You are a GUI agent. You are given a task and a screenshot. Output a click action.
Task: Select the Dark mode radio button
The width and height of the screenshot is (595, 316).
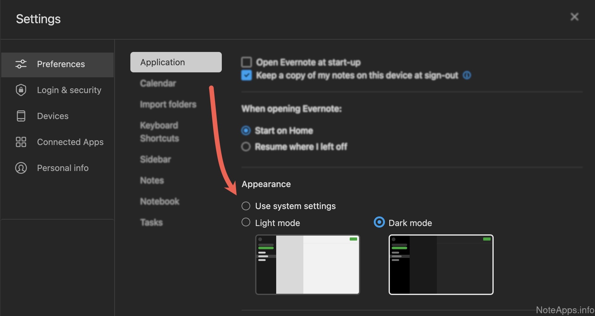[x=379, y=222]
